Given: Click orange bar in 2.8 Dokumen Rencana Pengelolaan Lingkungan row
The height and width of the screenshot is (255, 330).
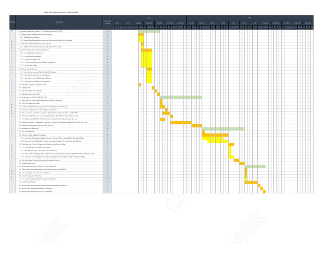Looking at the screenshot, I should (181, 122).
